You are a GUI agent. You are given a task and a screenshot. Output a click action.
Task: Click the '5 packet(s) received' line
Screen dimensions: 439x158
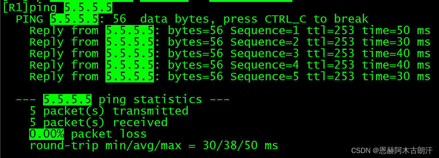click(98, 123)
